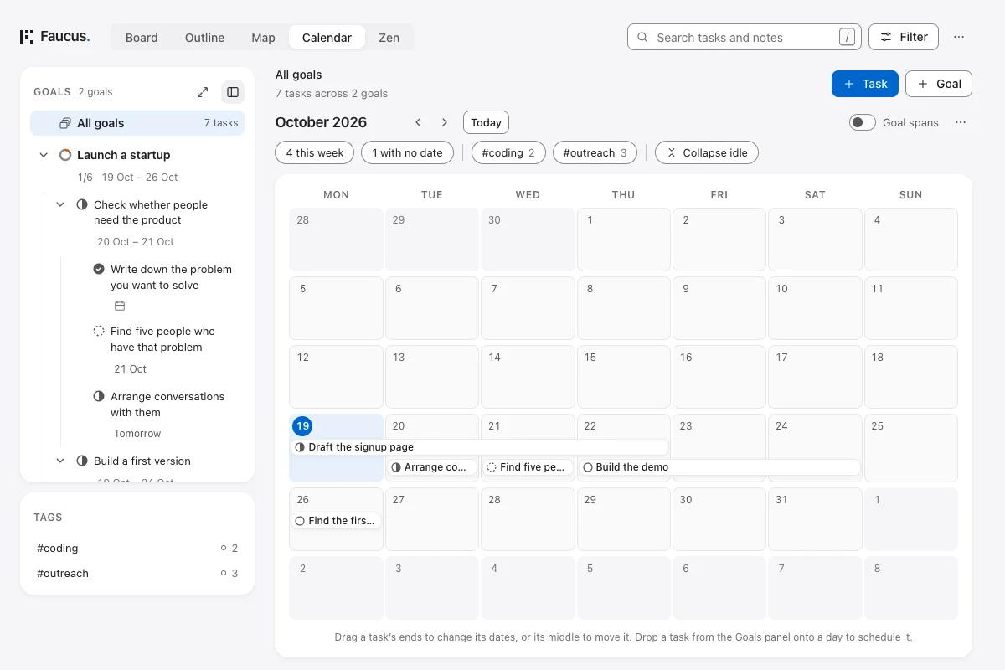
Task: Click the circle next to #outreach count
Action: pos(224,573)
